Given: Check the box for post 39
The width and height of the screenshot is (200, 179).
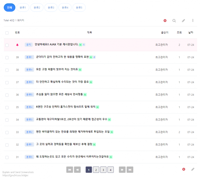Looking at the screenshot, I should (7, 58).
